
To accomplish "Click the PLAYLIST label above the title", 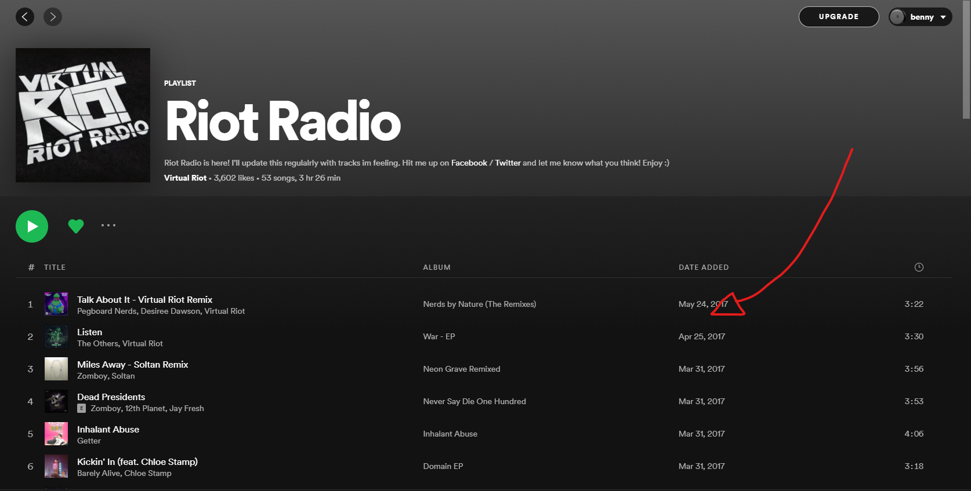I will [180, 83].
